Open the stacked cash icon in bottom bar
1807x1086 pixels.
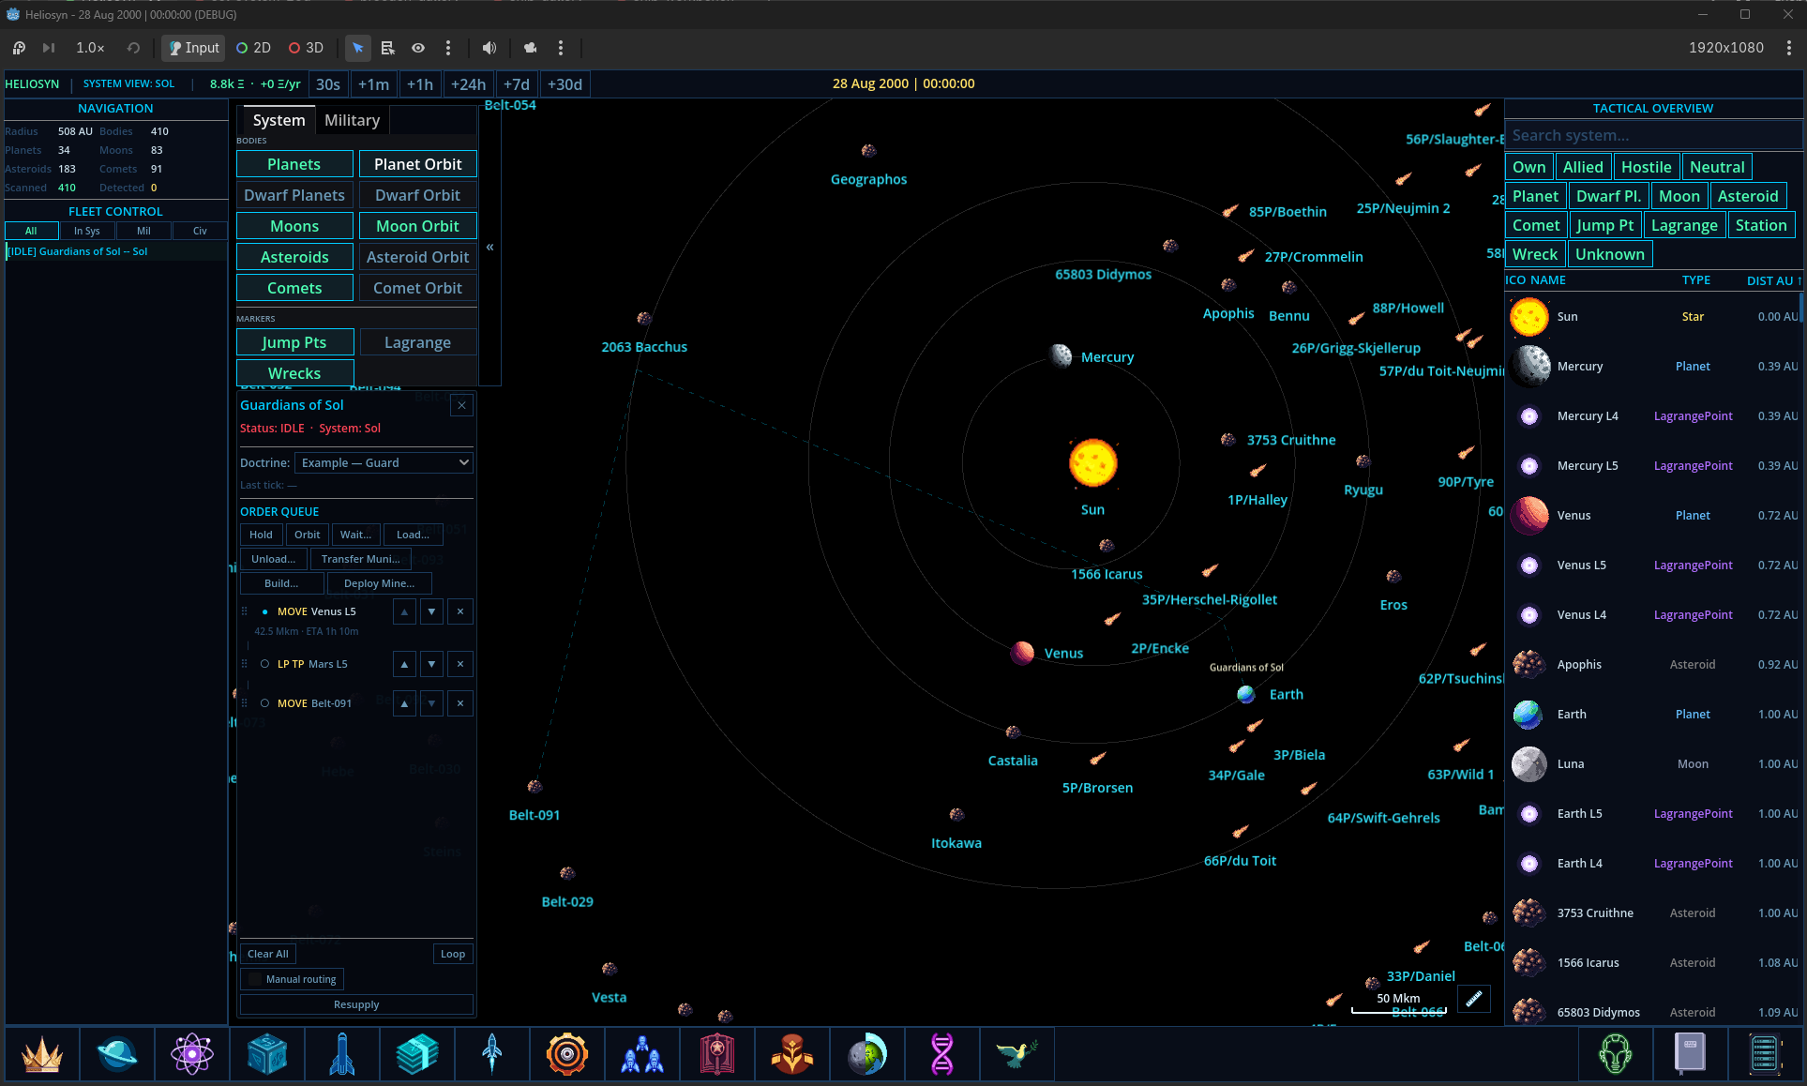[x=417, y=1054]
